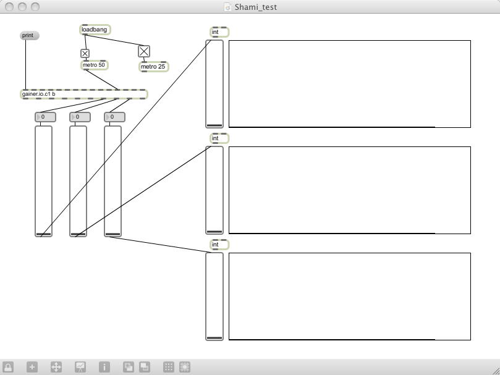500x375 pixels.
Task: Minimize the Shami_test window
Action: [x=22, y=7]
